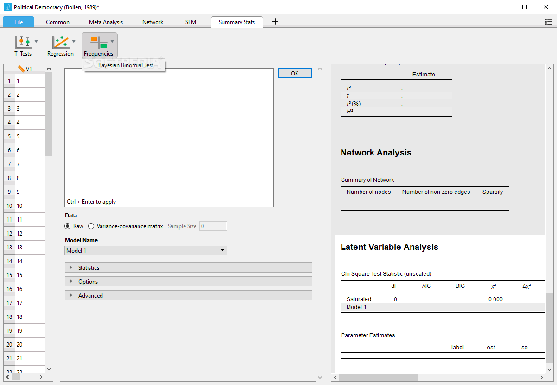Select the cell with value 10
557x385 pixels.
click(x=30, y=206)
